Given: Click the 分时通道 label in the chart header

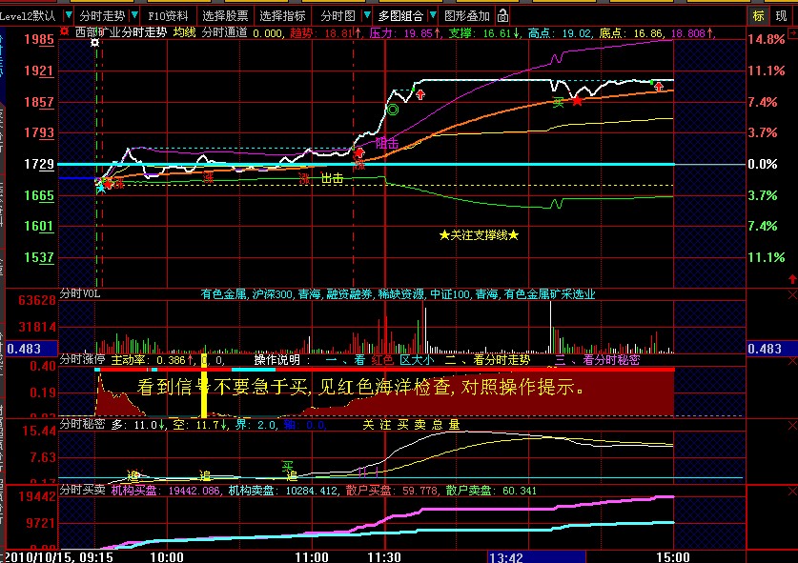Looking at the screenshot, I should pyautogui.click(x=224, y=32).
